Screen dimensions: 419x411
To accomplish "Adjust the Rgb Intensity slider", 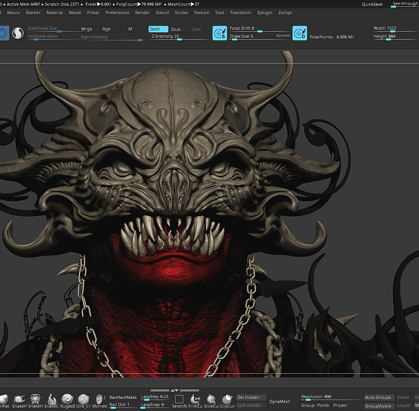I will [112, 38].
